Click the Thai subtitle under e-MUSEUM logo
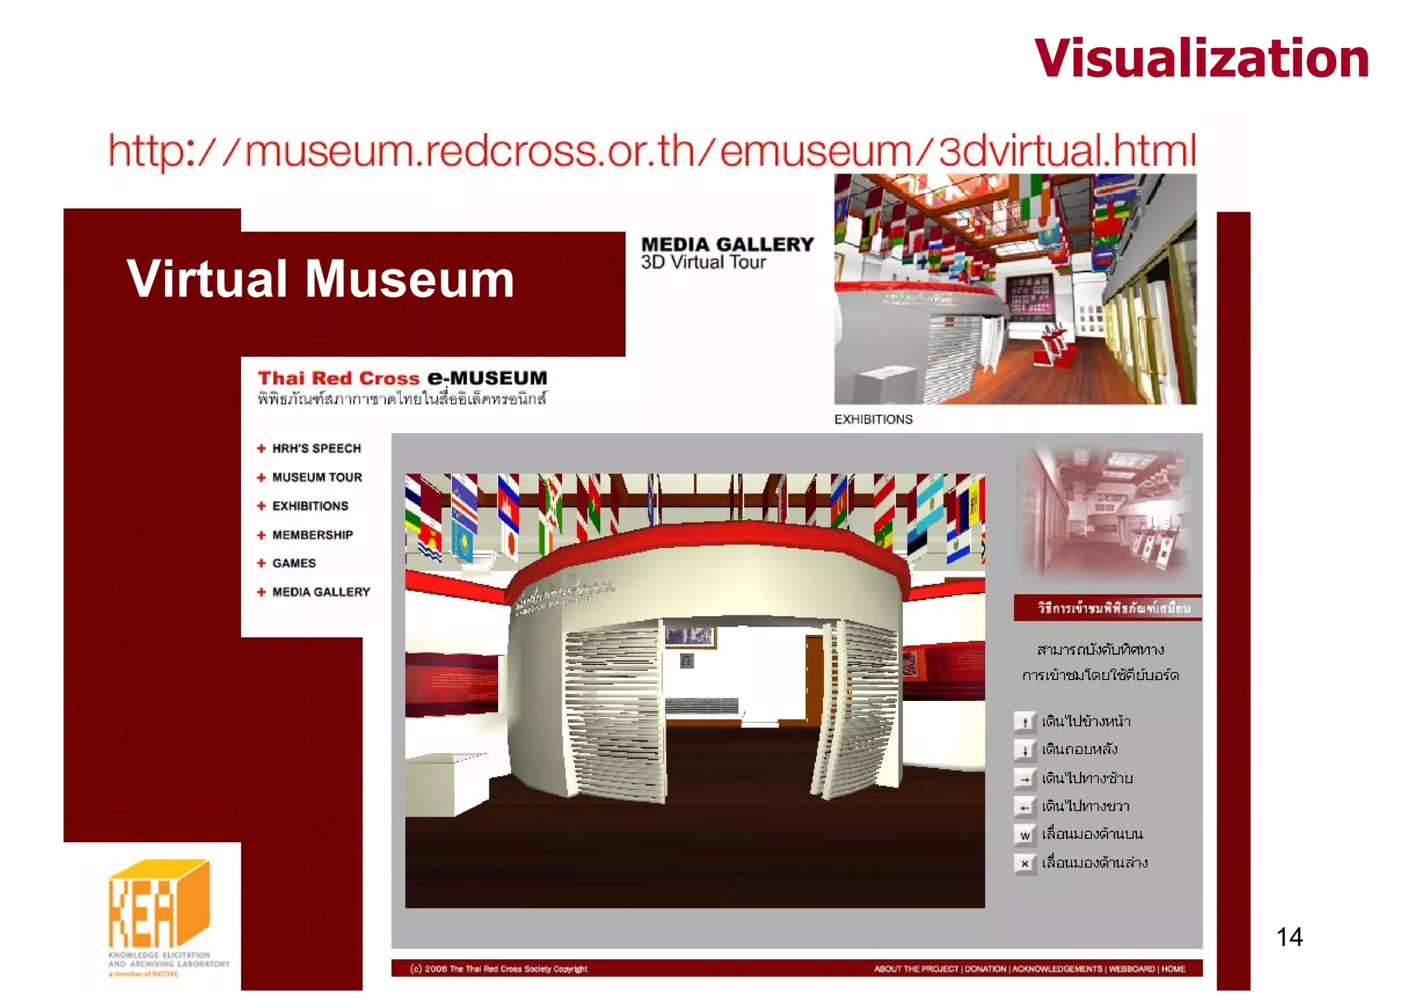This screenshot has height=1008, width=1426. [402, 399]
